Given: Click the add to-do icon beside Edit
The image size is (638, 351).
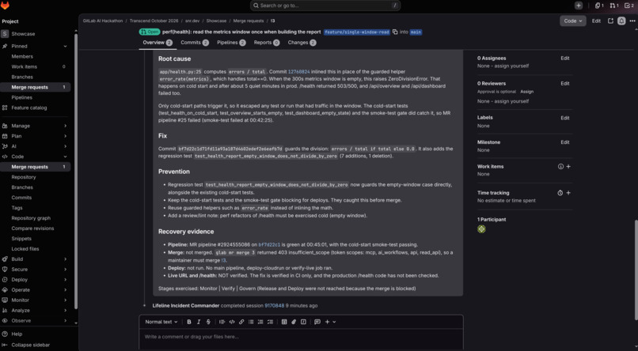Looking at the screenshot, I should coord(610,21).
